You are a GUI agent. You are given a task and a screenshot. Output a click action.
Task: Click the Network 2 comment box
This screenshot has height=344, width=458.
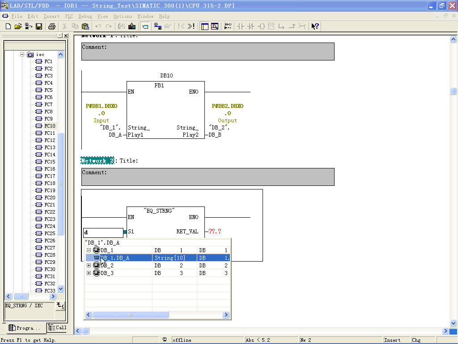208,176
